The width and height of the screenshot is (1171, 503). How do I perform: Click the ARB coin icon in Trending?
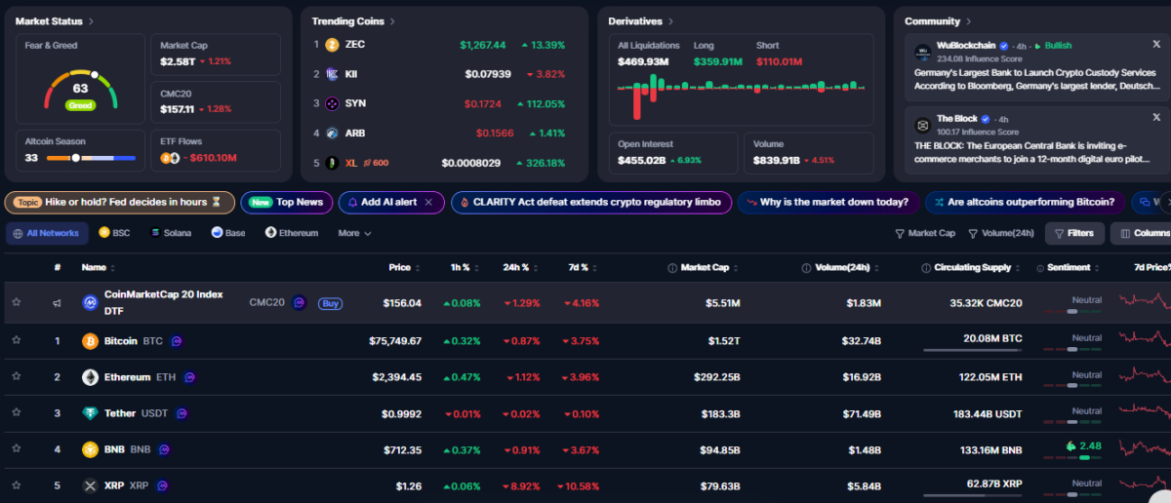click(x=332, y=134)
